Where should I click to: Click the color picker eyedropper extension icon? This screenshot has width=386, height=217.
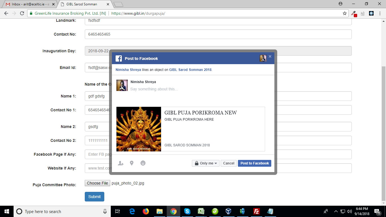pyautogui.click(x=354, y=13)
